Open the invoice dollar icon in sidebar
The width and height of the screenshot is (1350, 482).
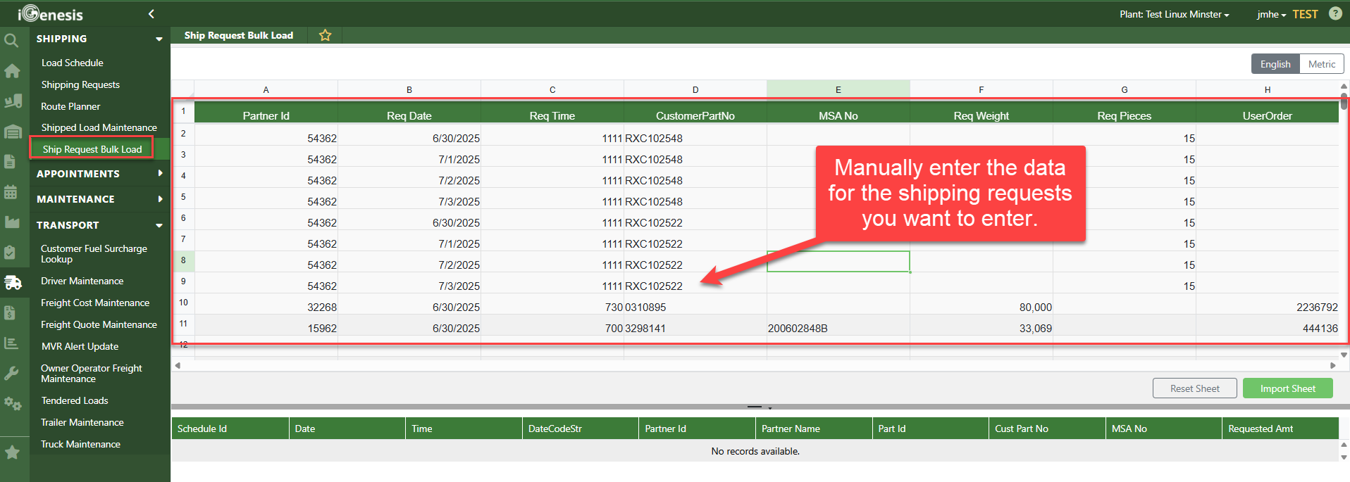[x=10, y=312]
